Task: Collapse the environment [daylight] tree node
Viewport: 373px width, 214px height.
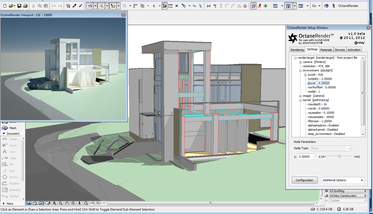Action: [x=301, y=71]
